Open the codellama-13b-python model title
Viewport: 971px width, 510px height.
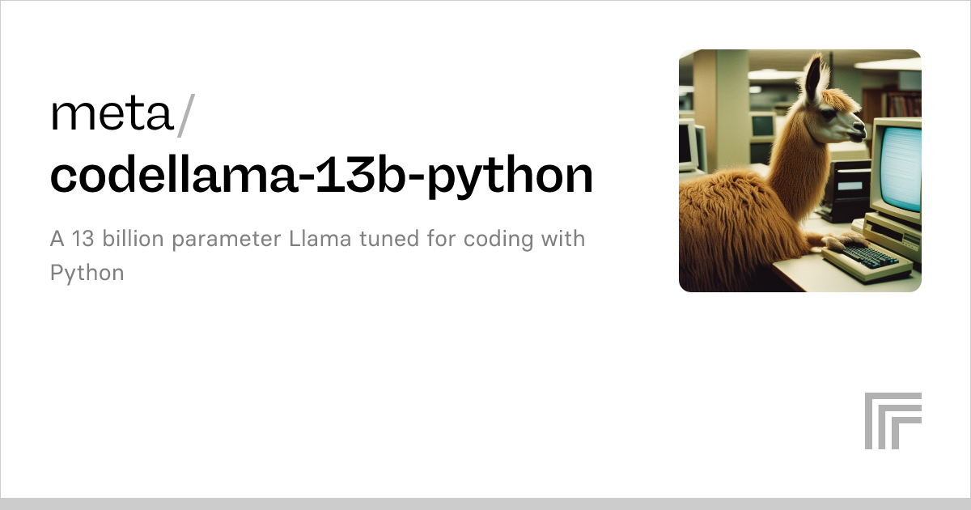[x=321, y=175]
